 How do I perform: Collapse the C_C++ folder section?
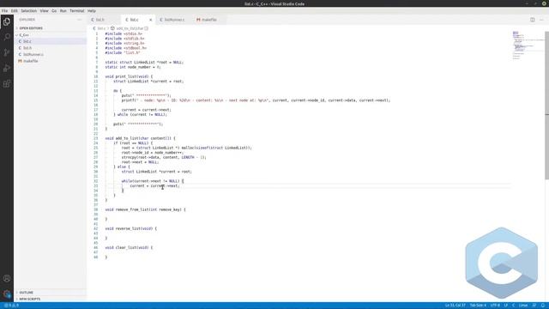coord(51,34)
